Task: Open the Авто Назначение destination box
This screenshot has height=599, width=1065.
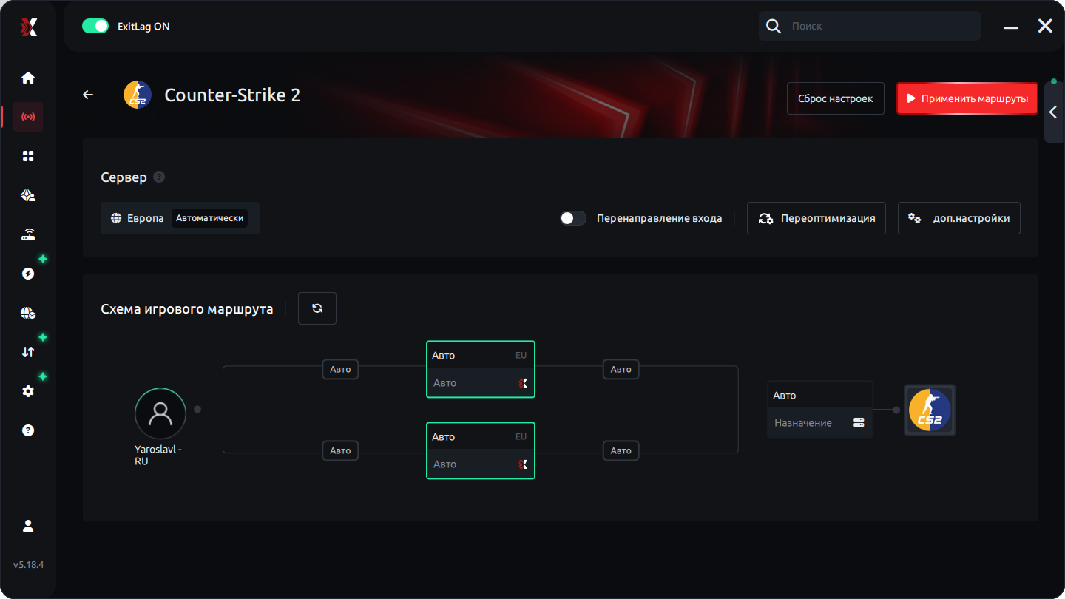Action: [820, 410]
